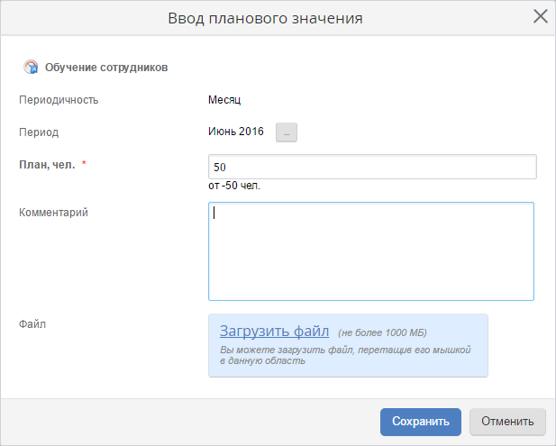This screenshot has height=446, width=556.
Task: Close the Ввод планового значения dialog
Action: point(541,16)
